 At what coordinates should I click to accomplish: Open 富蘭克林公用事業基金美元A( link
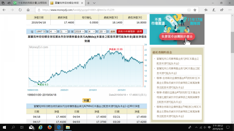pyautogui.click(x=178, y=71)
